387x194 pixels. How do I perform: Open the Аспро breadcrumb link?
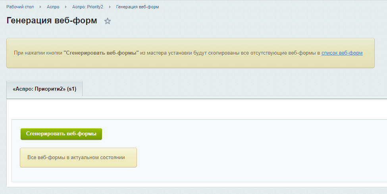(x=53, y=7)
